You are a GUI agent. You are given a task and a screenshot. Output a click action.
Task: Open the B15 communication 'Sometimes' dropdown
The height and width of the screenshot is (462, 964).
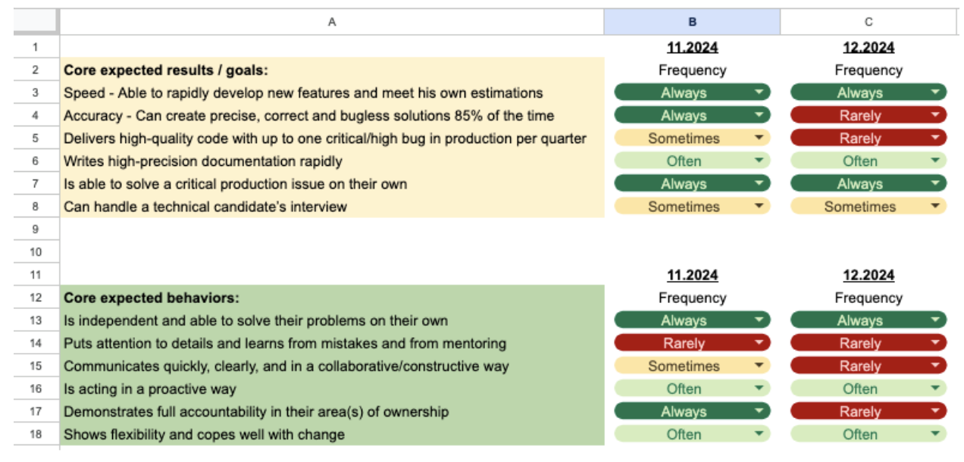point(692,366)
